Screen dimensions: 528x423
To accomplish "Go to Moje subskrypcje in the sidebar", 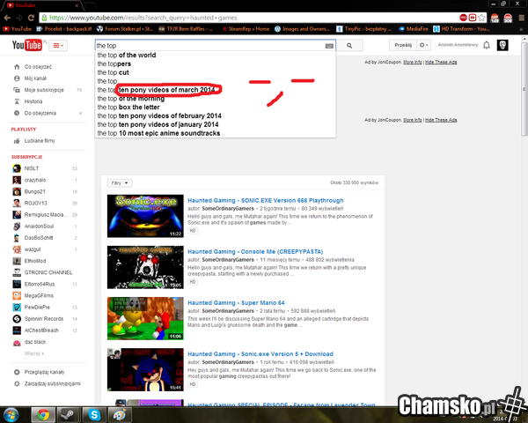I will (x=42, y=90).
